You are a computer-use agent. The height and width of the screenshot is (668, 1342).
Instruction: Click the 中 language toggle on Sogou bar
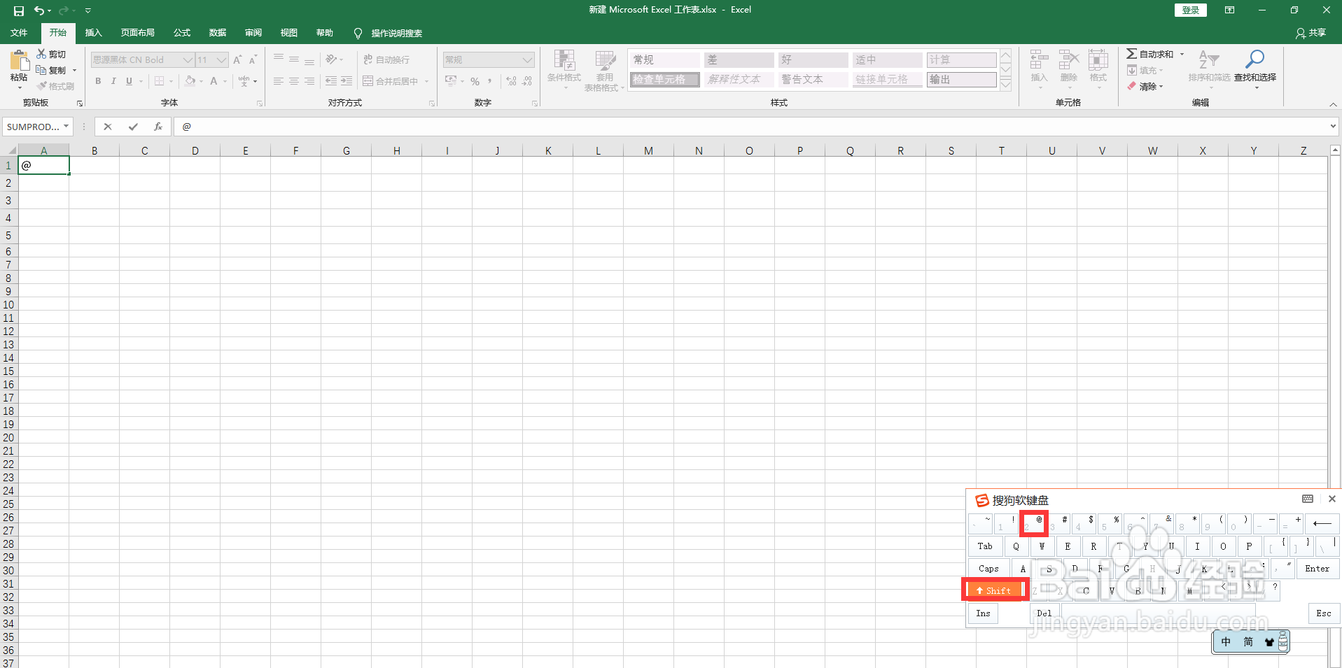click(1226, 641)
